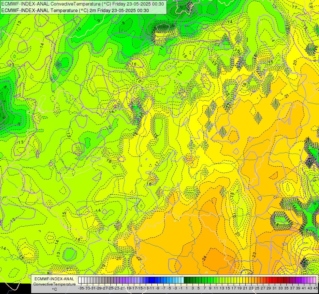Screen dimensions: 319x294
Task: Click the legend tick label 5
Action: point(199,288)
